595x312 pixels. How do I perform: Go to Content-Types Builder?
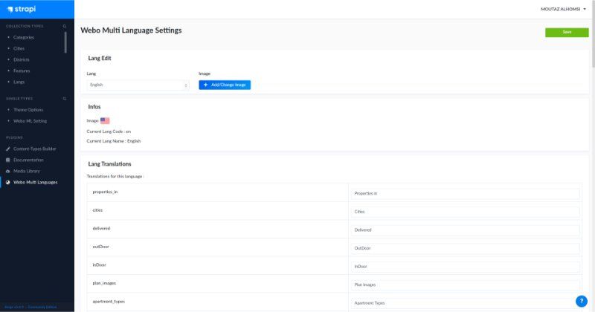[34, 149]
